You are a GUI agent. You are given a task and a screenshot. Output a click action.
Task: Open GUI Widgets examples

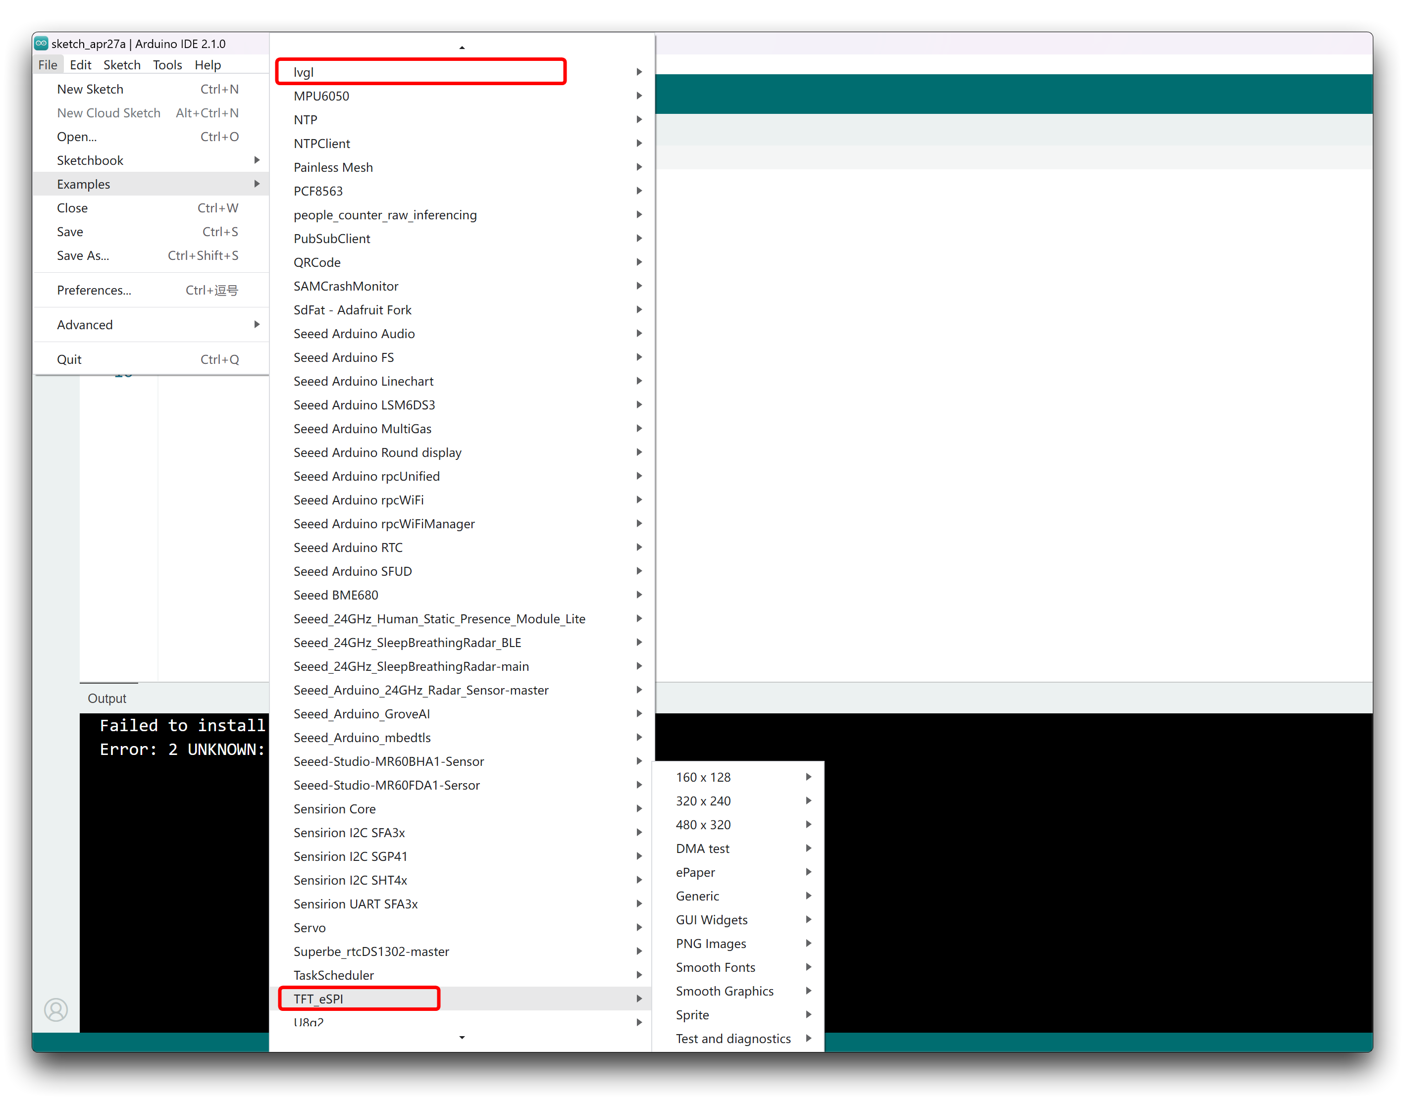(739, 920)
